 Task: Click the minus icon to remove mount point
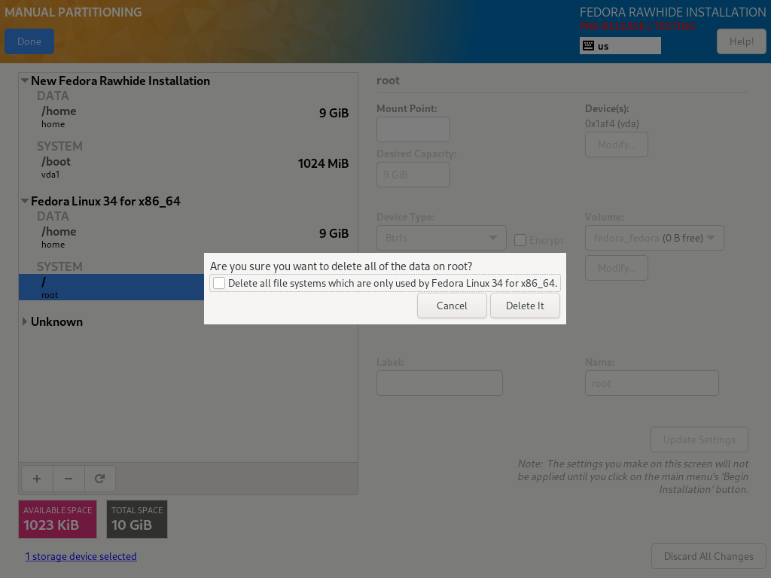pyautogui.click(x=69, y=479)
